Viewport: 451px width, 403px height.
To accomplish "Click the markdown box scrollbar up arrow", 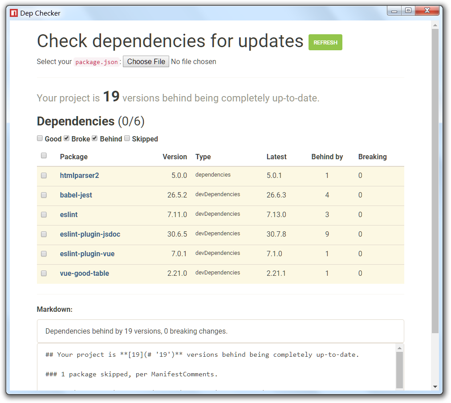I will pyautogui.click(x=399, y=348).
